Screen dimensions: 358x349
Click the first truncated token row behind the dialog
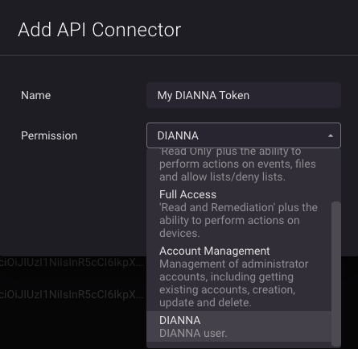pyautogui.click(x=72, y=263)
